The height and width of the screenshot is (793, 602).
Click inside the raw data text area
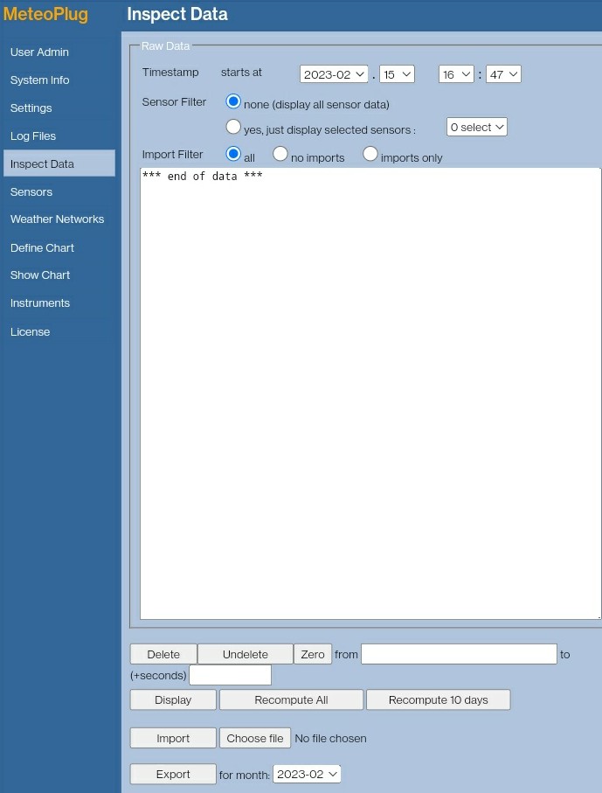(x=370, y=393)
